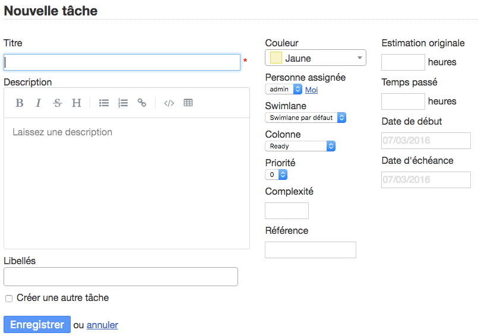Viewport: 478px width, 336px height.
Task: Open the Personne assignée admin dropdown
Action: (284, 89)
